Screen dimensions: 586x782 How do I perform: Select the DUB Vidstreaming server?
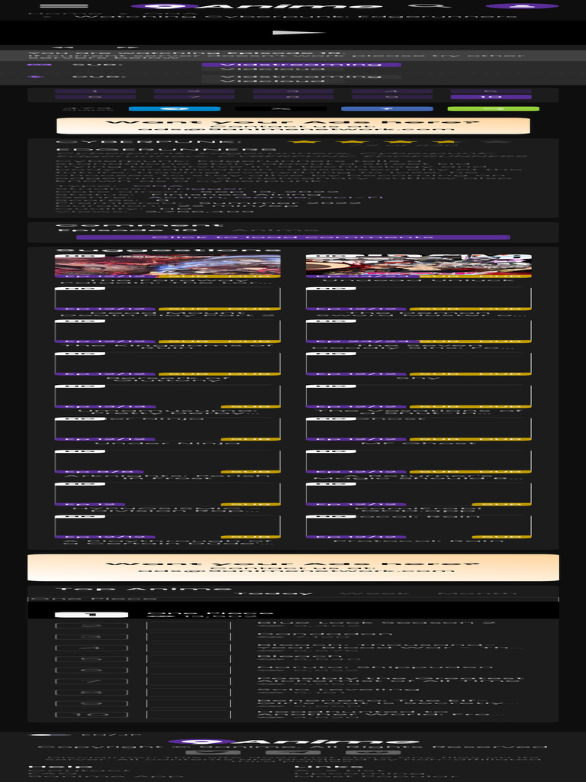pyautogui.click(x=301, y=77)
